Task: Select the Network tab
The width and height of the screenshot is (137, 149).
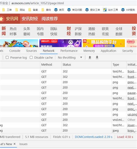Action: click(49, 51)
